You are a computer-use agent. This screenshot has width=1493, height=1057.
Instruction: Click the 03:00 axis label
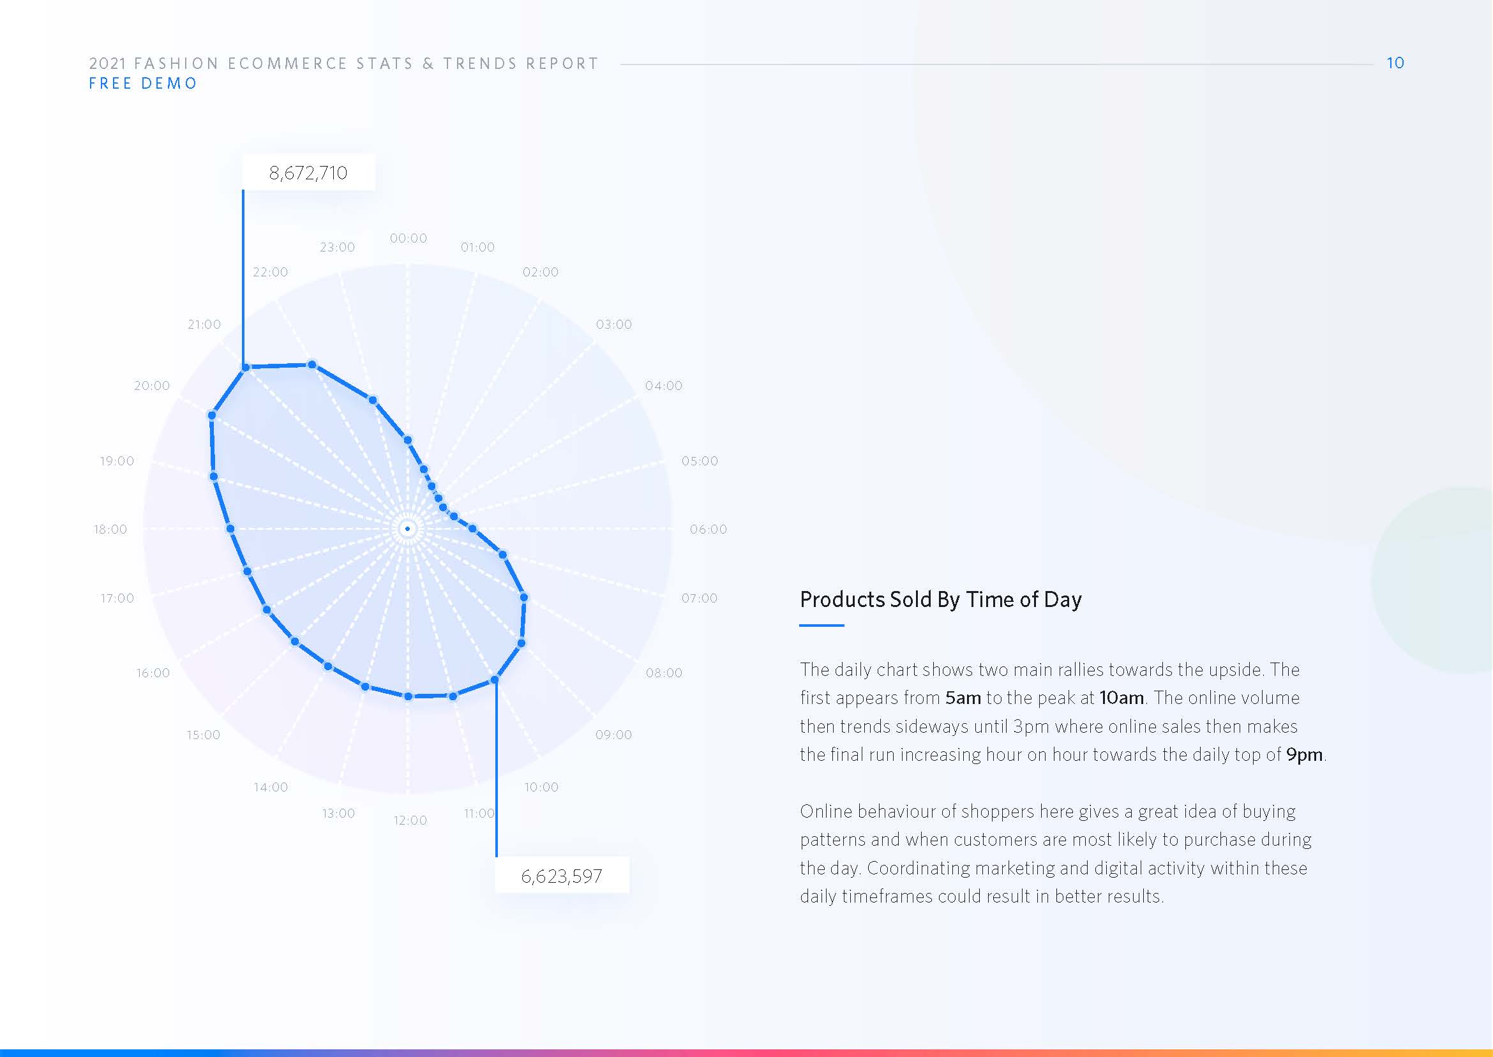click(613, 324)
